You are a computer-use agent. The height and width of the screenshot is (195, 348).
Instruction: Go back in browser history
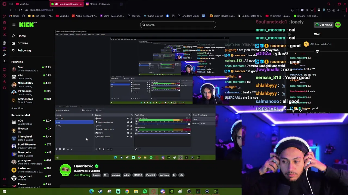tap(11, 10)
